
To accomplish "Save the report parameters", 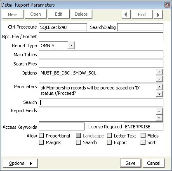I will click(131, 163).
